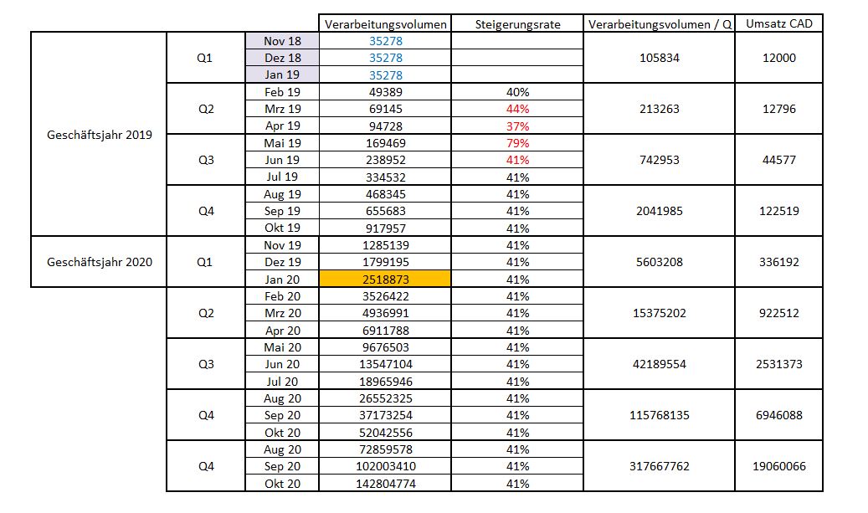This screenshot has height=513, width=868.
Task: Click the Feb 20 month cell
Action: coord(282,296)
